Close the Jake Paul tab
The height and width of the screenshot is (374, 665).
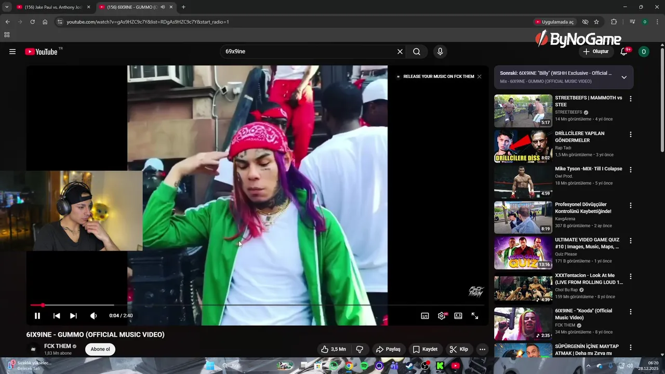pos(88,7)
